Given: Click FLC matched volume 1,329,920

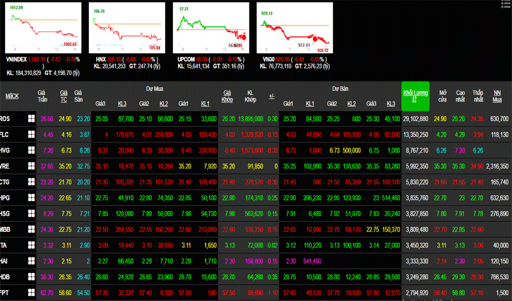Looking at the screenshot, I should tap(252, 134).
